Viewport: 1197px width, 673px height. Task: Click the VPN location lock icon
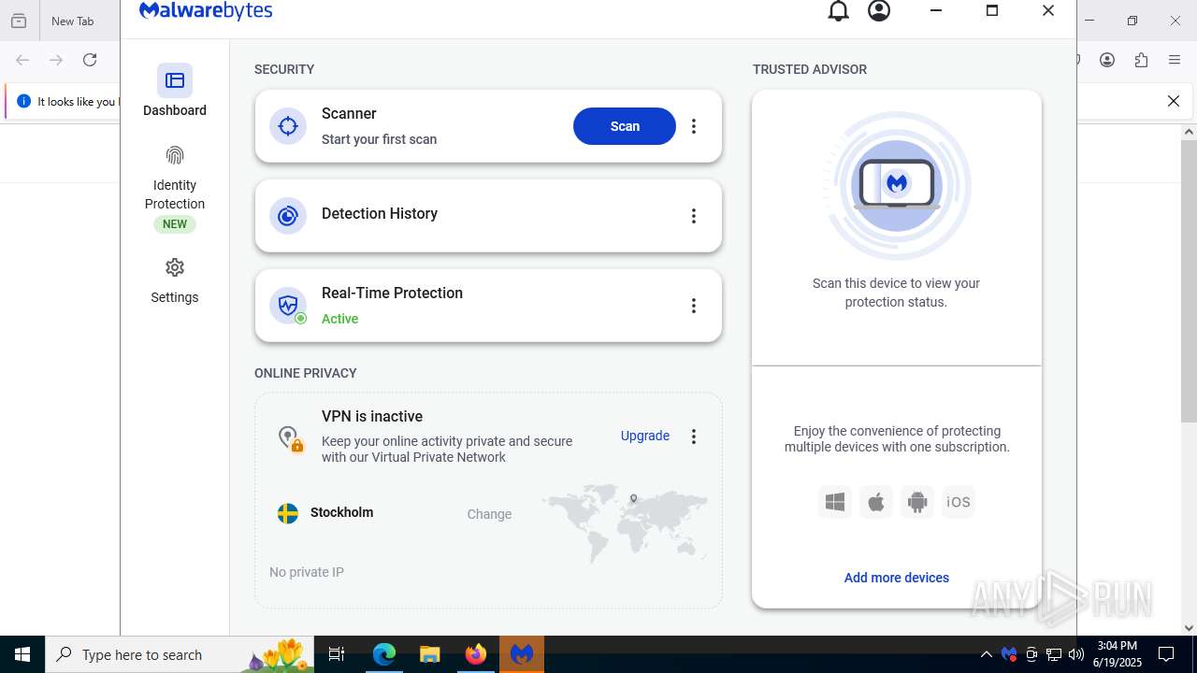[x=290, y=437]
